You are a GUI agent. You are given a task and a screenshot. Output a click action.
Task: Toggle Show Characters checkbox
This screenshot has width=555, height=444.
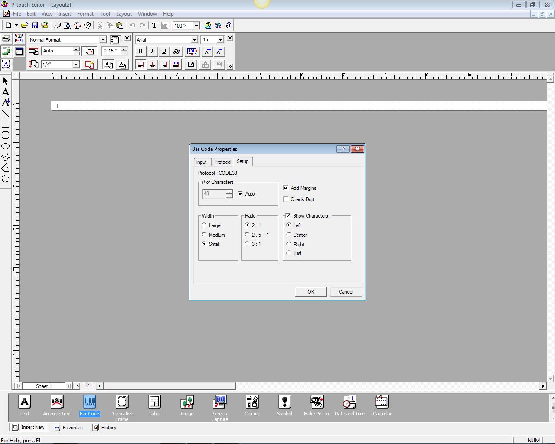coord(288,215)
